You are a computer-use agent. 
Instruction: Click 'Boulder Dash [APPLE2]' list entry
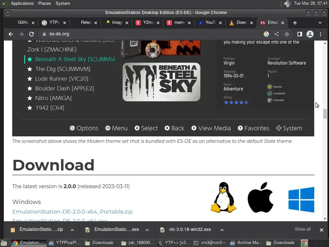(x=64, y=88)
